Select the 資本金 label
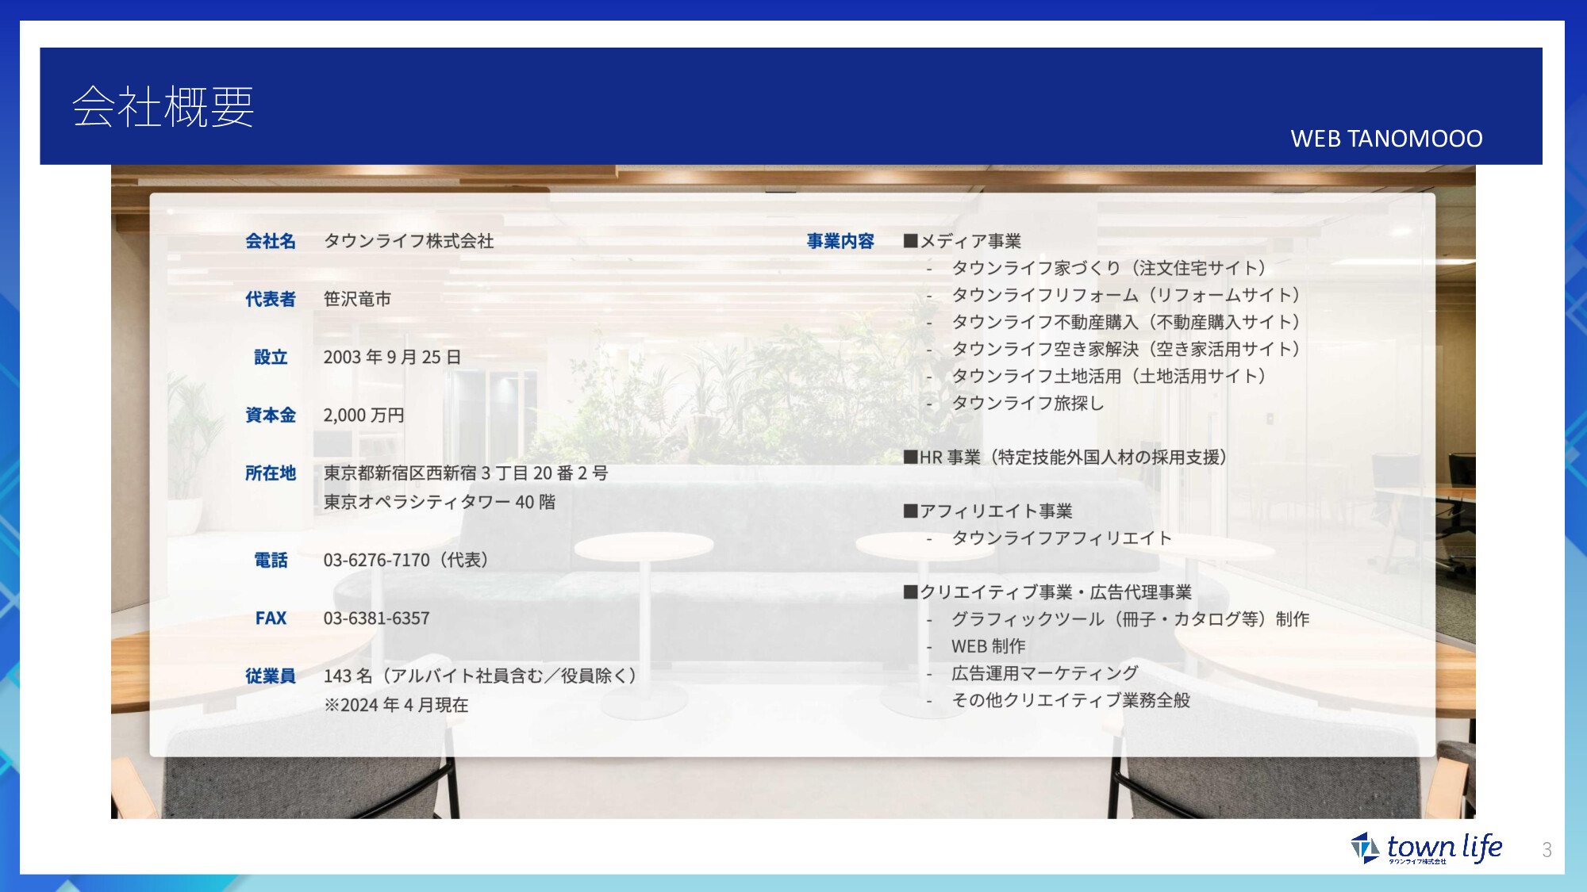This screenshot has width=1587, height=892. 271,415
